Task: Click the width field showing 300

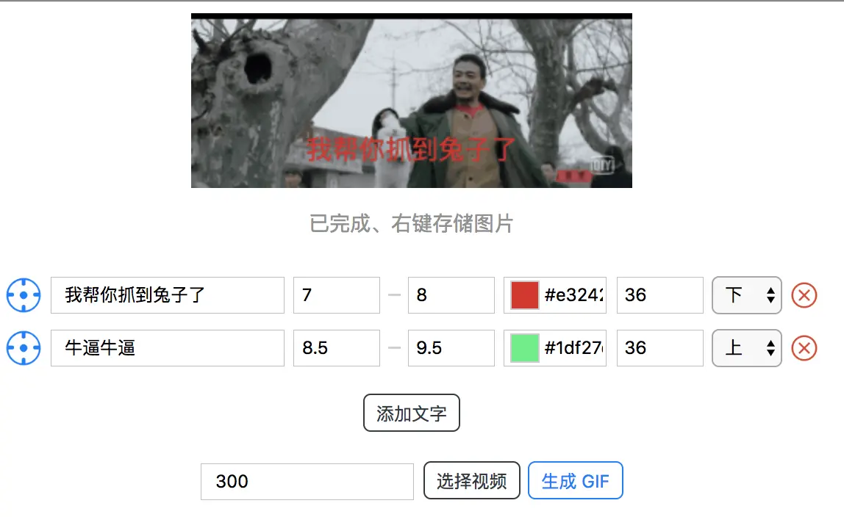Action: 307,482
